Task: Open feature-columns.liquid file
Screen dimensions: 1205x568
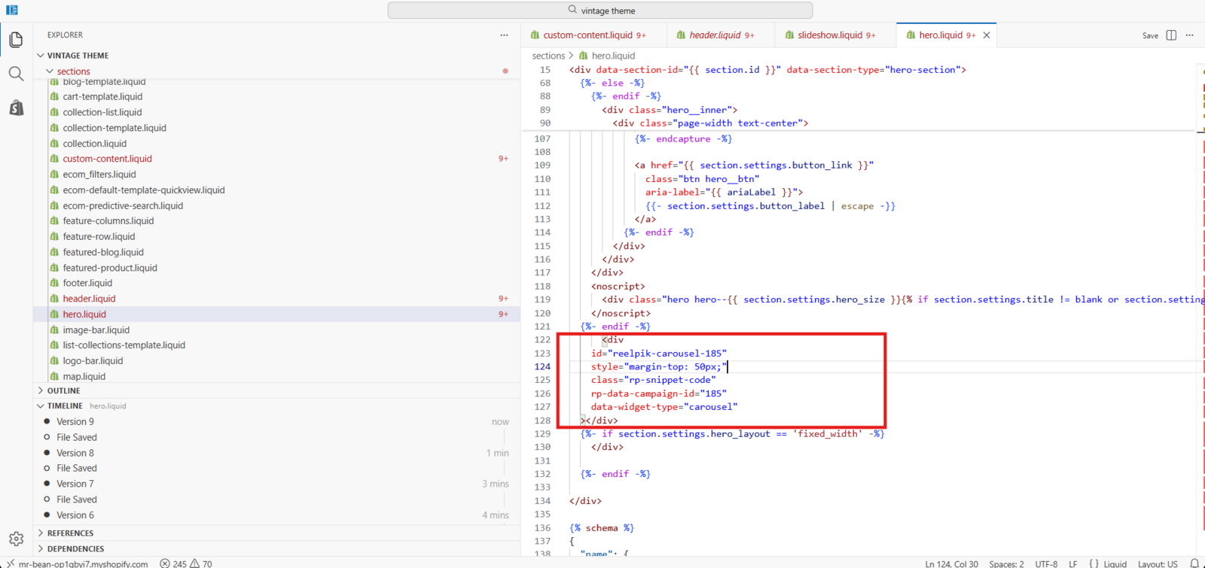Action: point(108,220)
